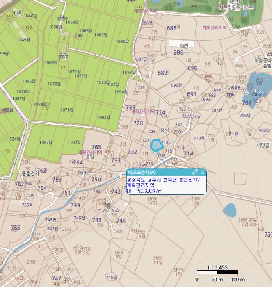Select parcel number 732 on the map
Viewport: 272px width, 287px height.
pyautogui.click(x=132, y=152)
